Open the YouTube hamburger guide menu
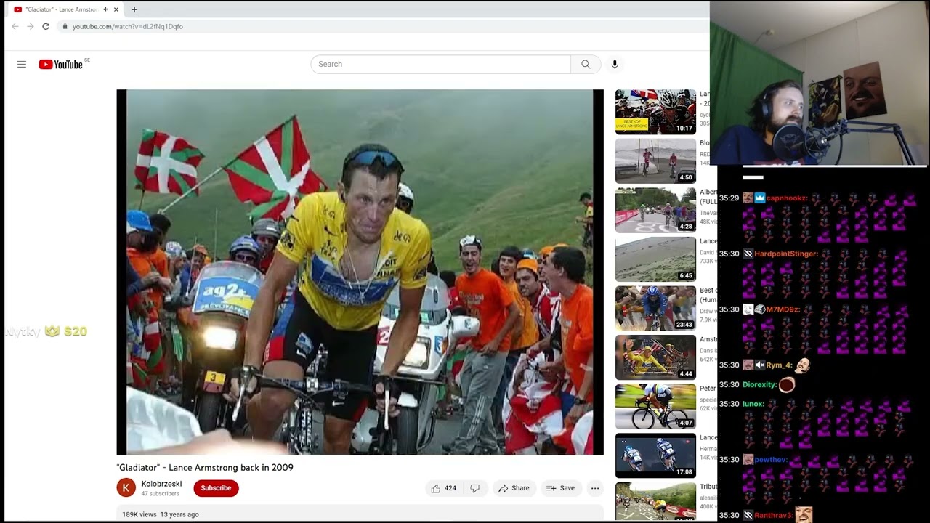The height and width of the screenshot is (523, 930). coord(22,64)
